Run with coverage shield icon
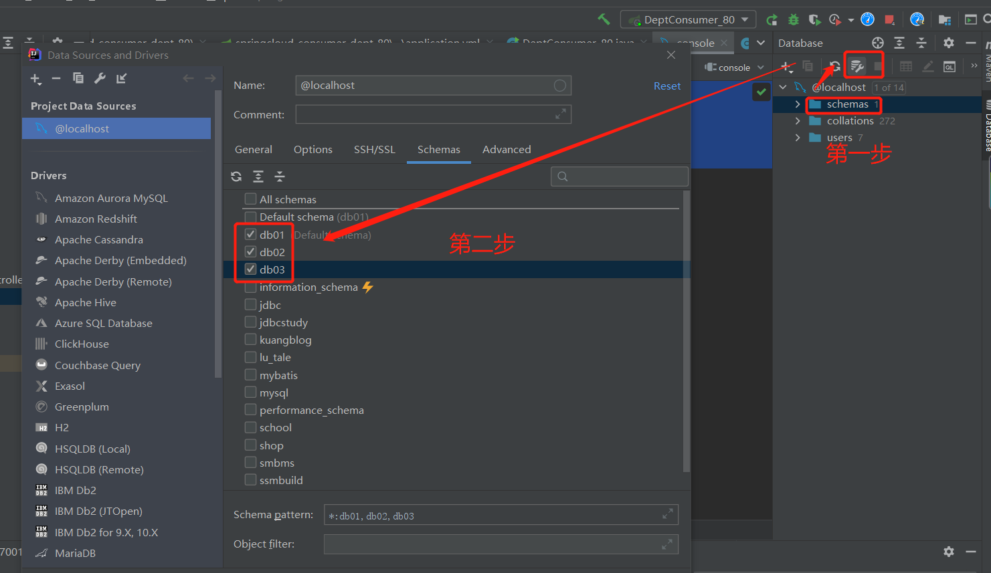This screenshot has height=573, width=991. (x=814, y=19)
